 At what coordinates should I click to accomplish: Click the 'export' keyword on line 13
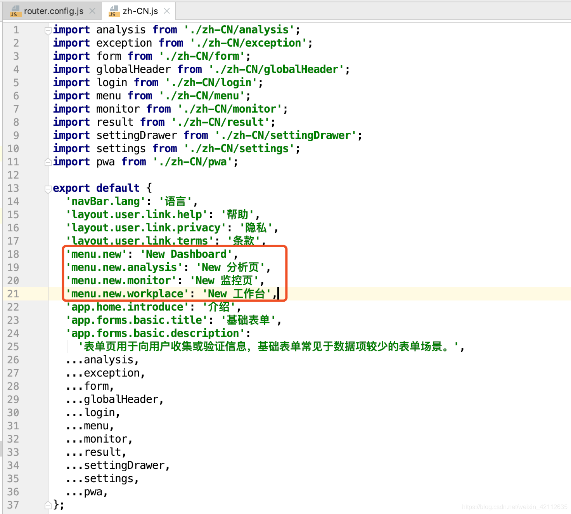71,188
